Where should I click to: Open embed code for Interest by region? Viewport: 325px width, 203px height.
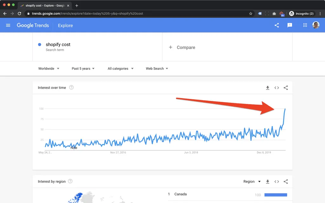click(276, 182)
